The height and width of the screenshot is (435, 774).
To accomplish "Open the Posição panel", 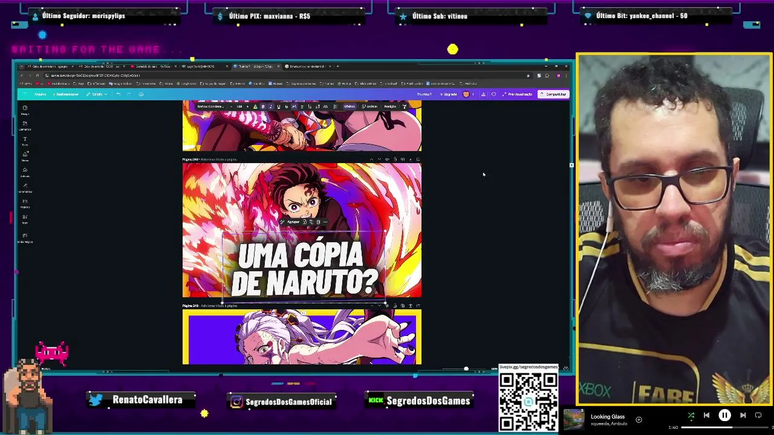I will coord(390,106).
